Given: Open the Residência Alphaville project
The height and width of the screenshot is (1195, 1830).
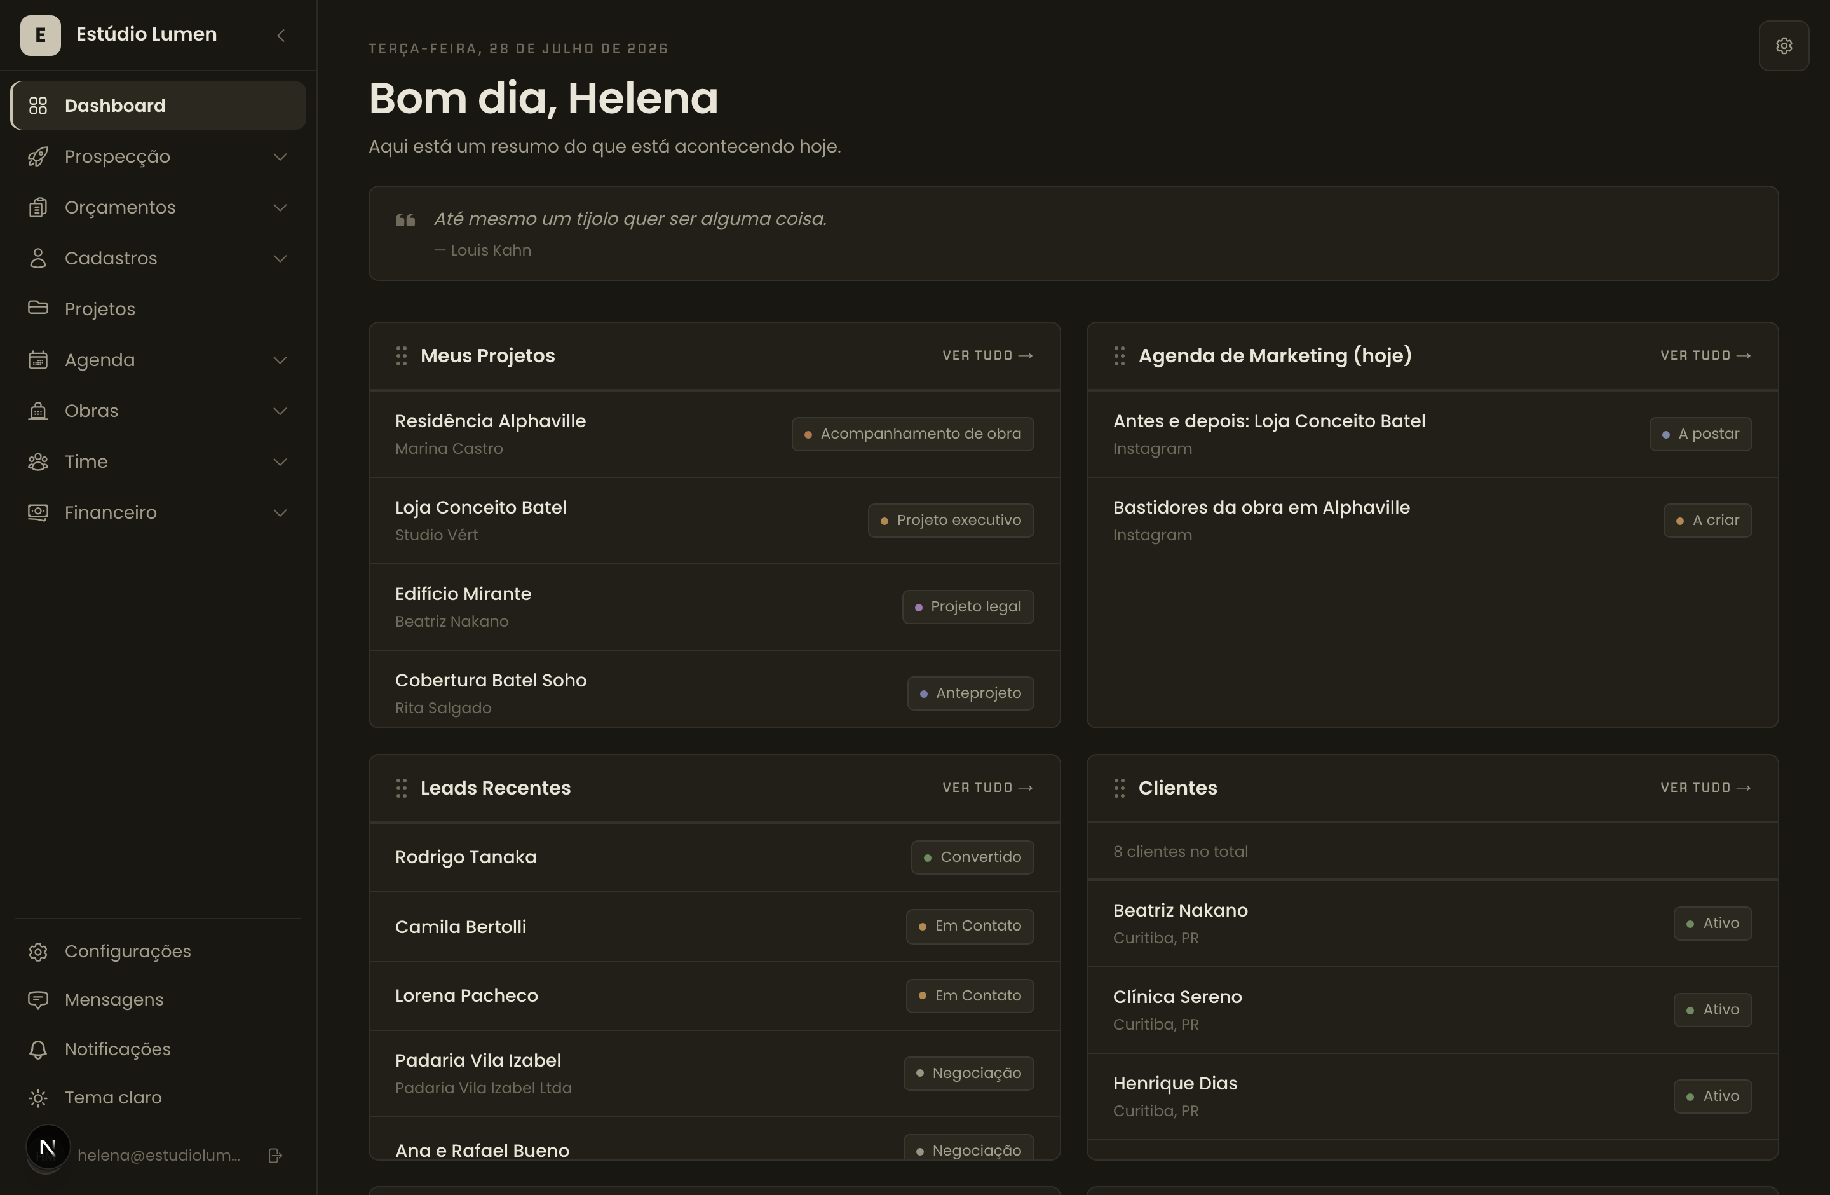Looking at the screenshot, I should [x=714, y=435].
